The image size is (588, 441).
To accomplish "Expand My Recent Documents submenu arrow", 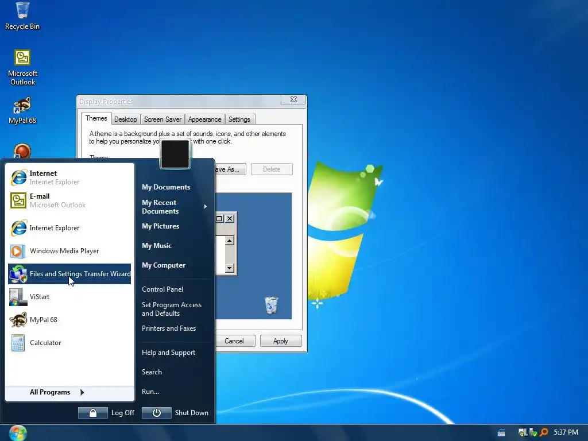I will 205,207.
